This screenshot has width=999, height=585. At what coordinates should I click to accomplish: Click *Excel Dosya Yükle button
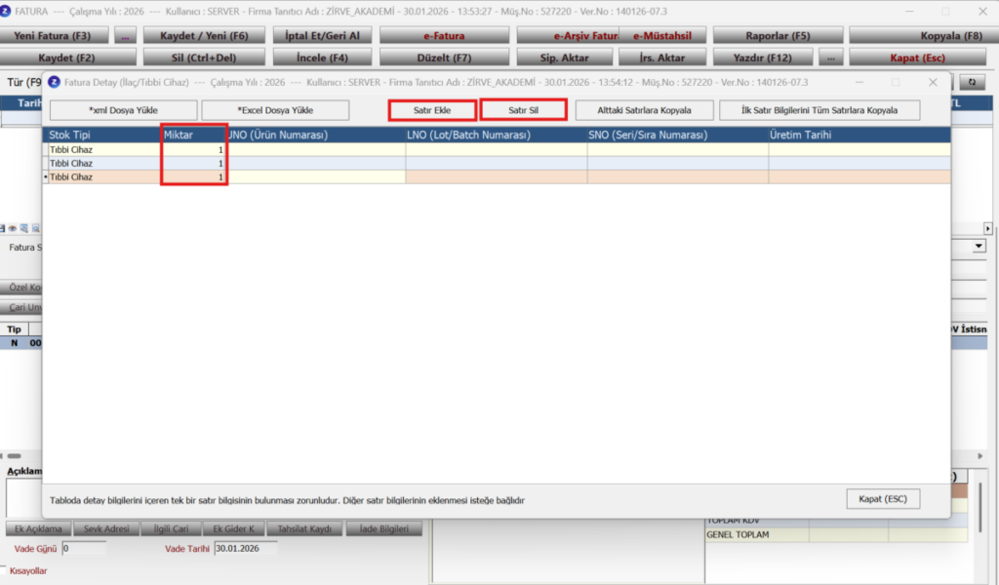tap(275, 110)
